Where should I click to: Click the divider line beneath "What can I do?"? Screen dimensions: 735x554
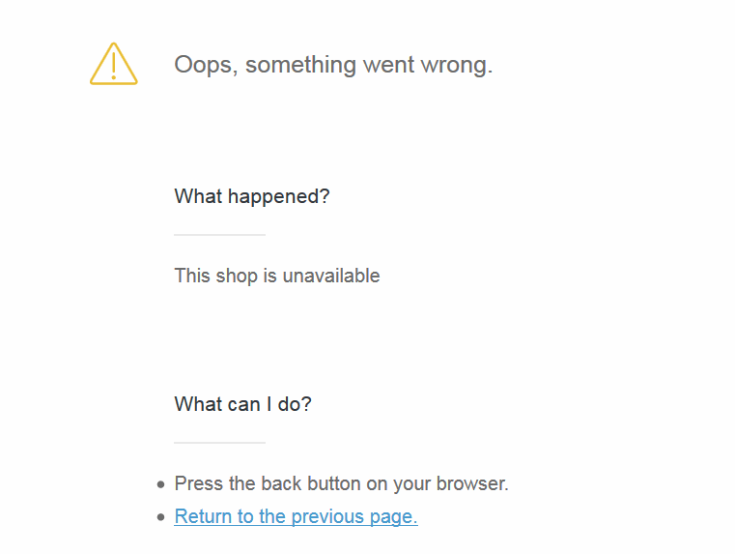coord(219,443)
